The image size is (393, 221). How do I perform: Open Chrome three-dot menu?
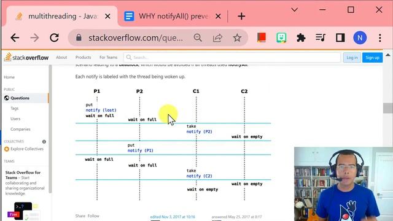(380, 38)
